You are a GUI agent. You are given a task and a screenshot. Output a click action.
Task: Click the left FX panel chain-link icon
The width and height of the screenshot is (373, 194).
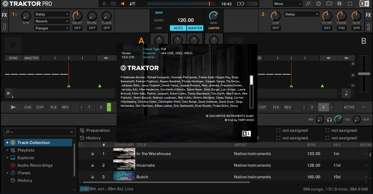click(x=4, y=27)
